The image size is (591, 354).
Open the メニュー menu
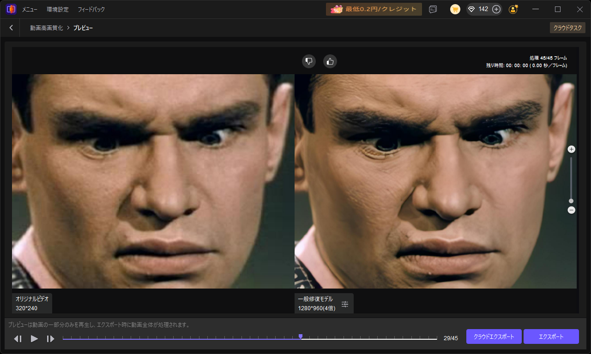coord(30,9)
